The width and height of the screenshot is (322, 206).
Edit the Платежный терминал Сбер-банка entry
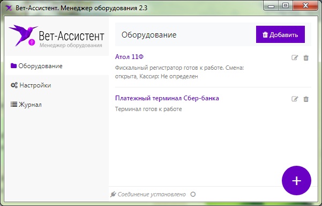[295, 99]
